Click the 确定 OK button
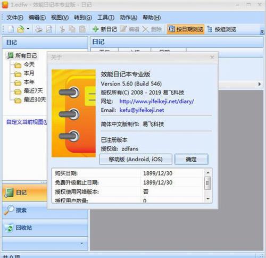 point(191,159)
